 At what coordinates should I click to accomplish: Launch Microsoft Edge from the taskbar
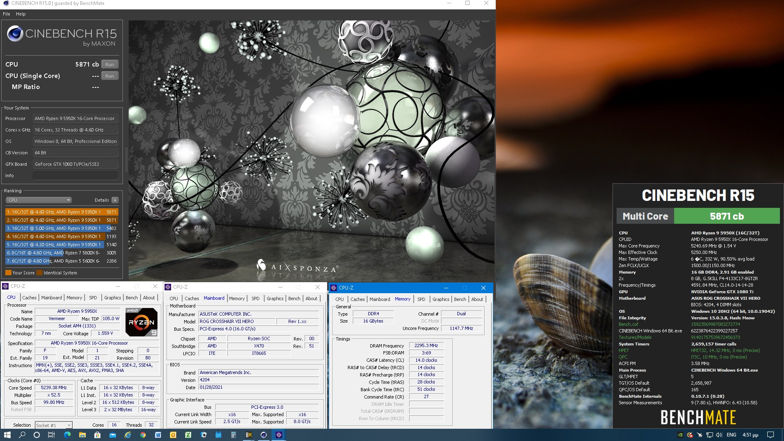tap(67, 435)
